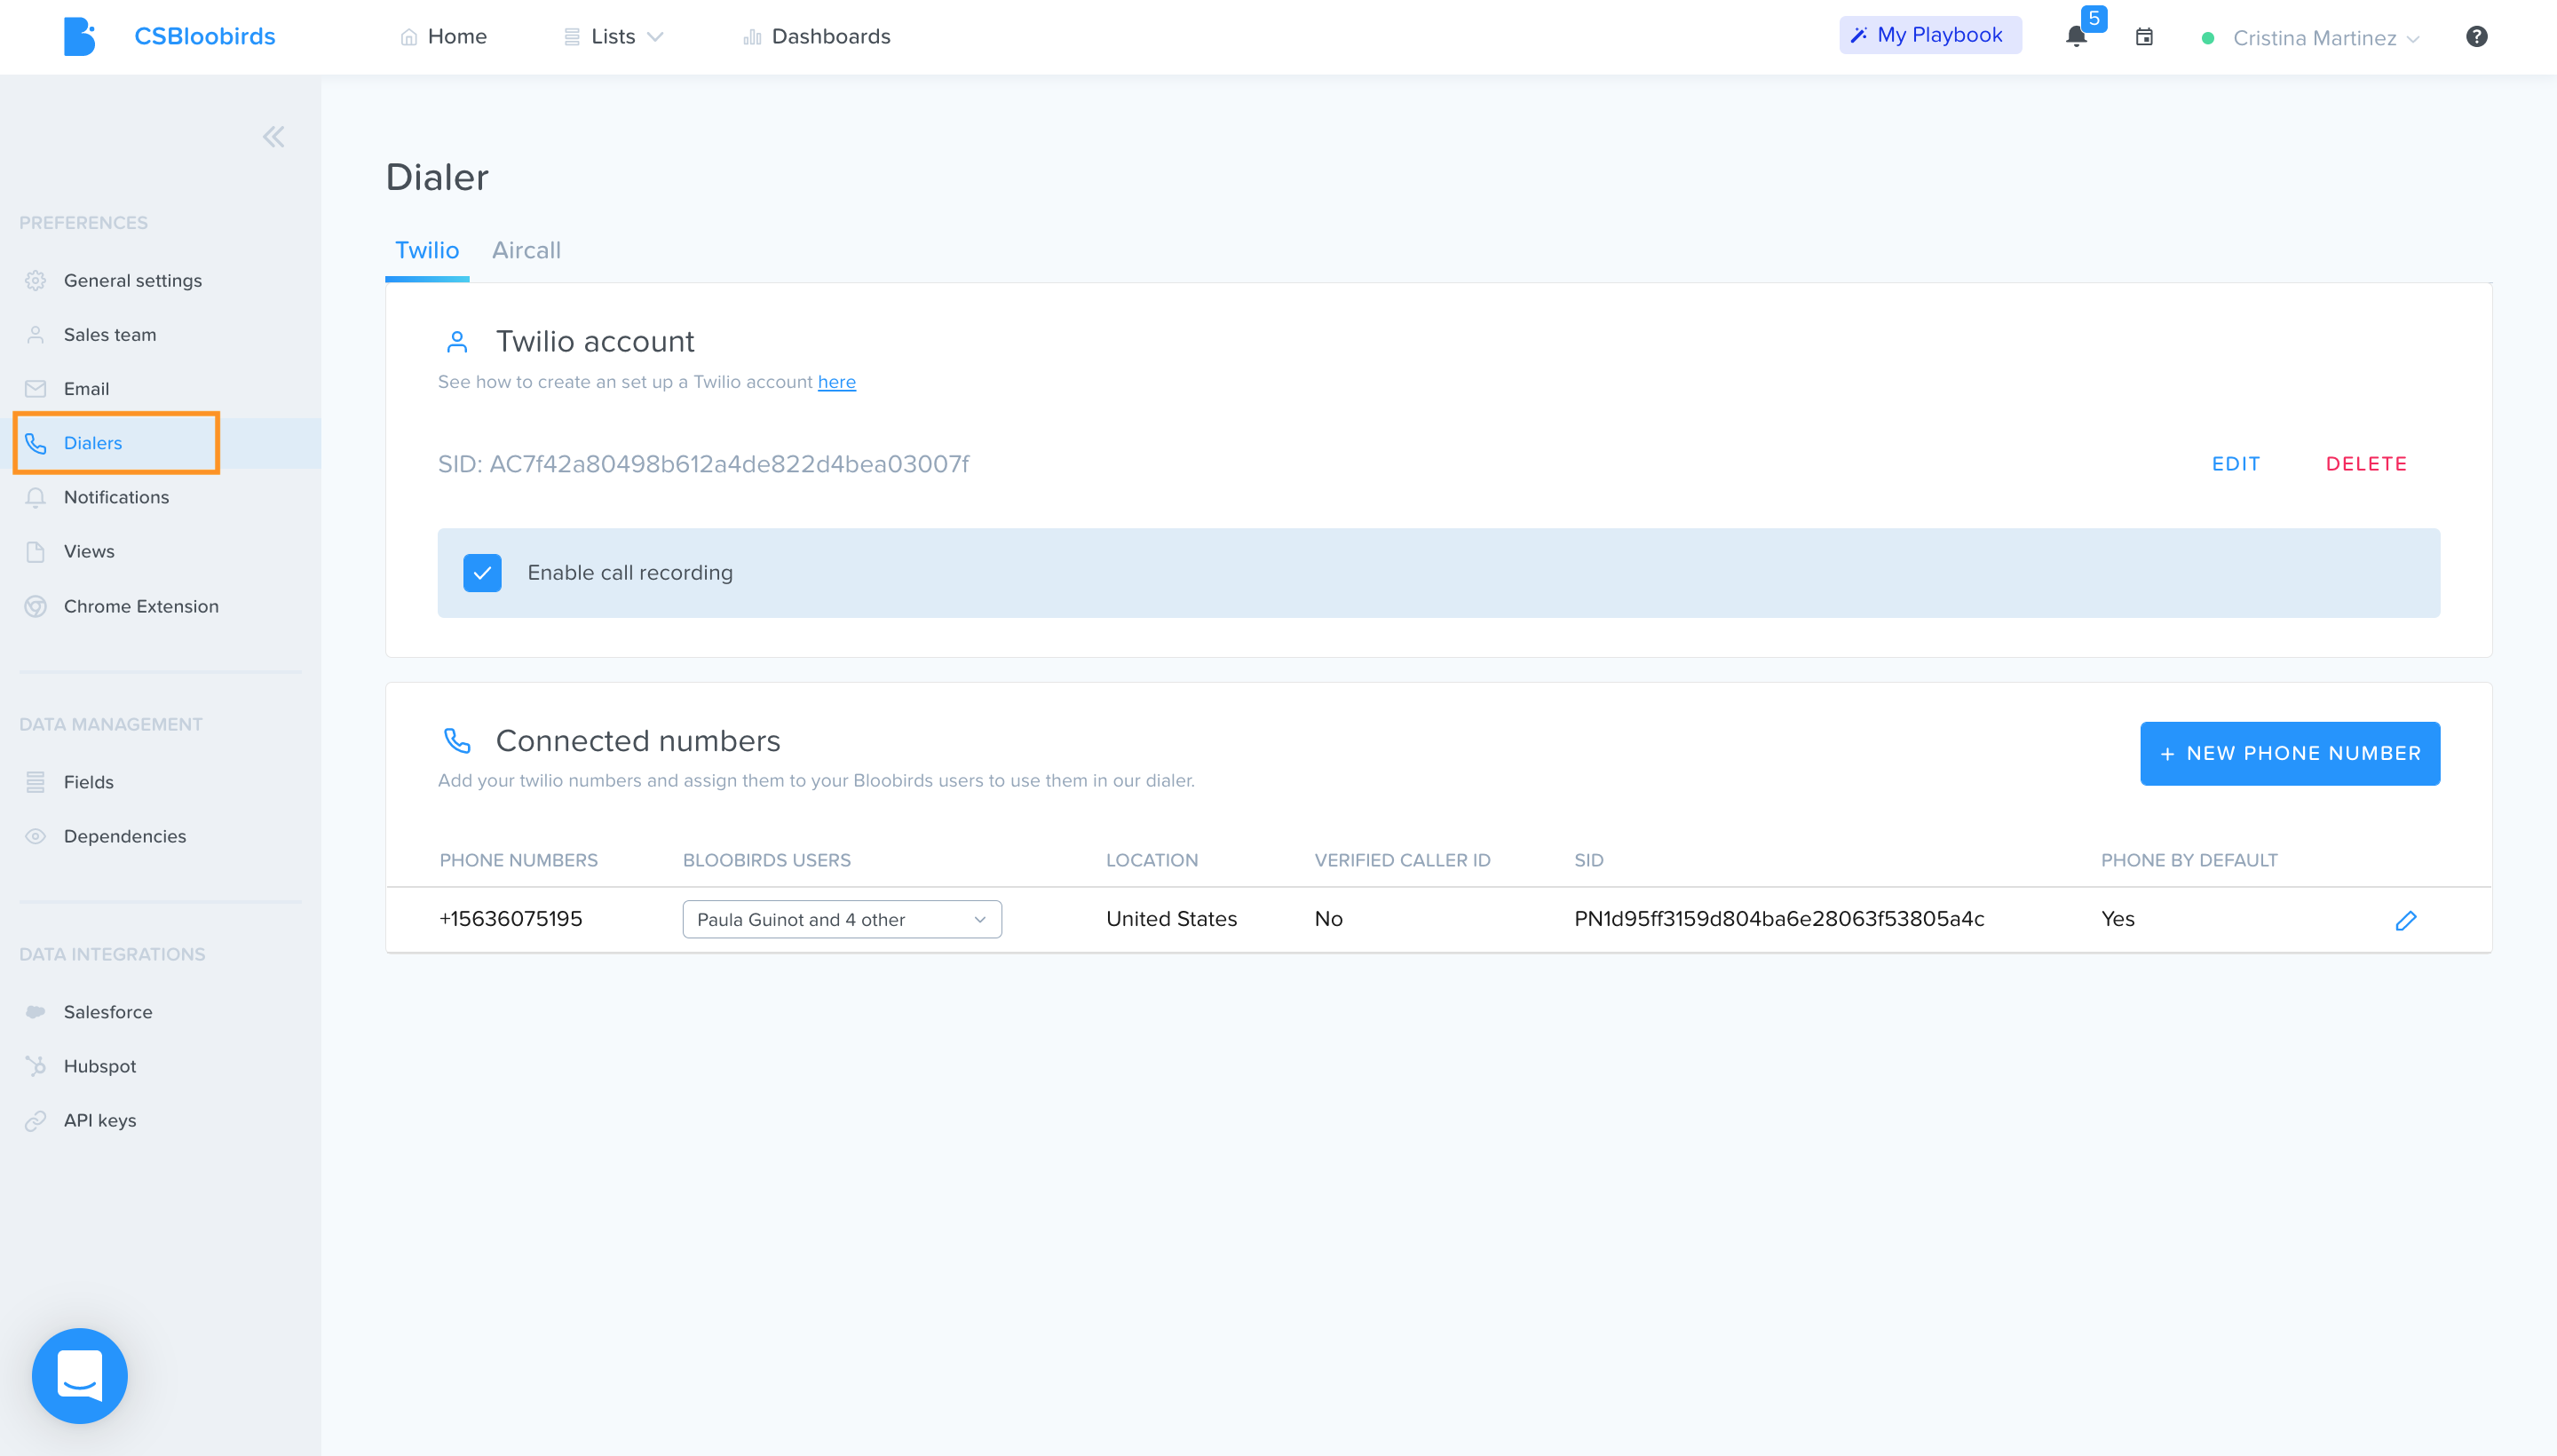Click DELETE for Twilio account
2557x1456 pixels.
point(2366,464)
